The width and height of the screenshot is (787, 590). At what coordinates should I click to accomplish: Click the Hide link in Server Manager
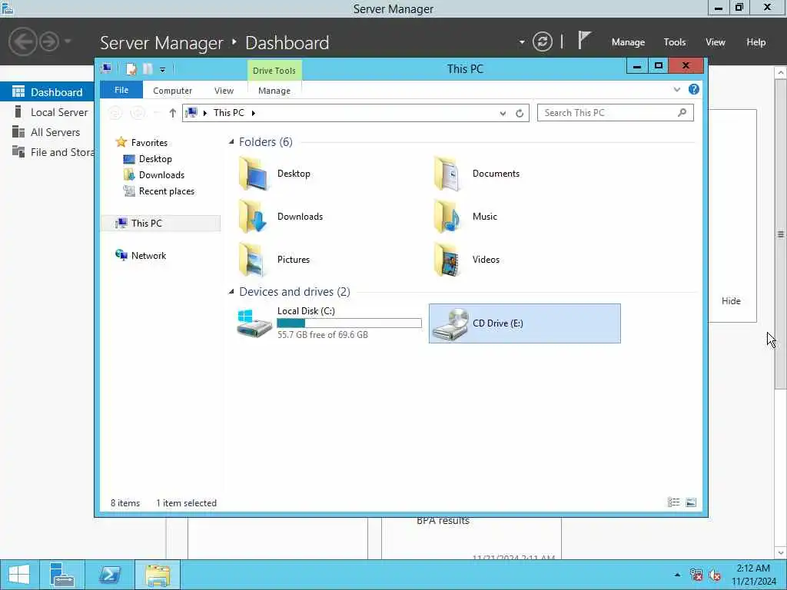tap(731, 301)
